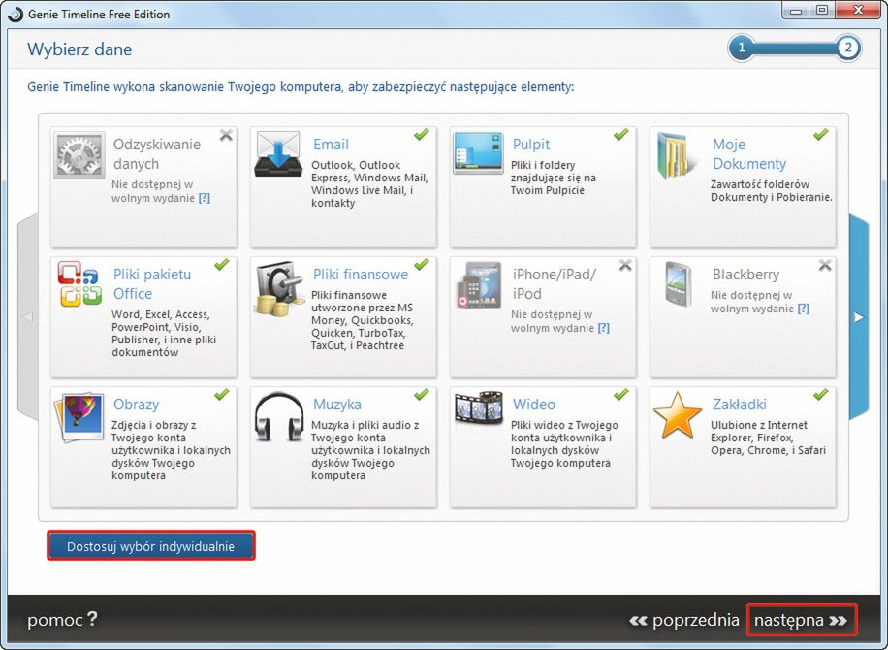Viewport: 888px width, 650px height.
Task: Open the [?] help link under iPhone/iPad/iPod
Action: (x=604, y=328)
